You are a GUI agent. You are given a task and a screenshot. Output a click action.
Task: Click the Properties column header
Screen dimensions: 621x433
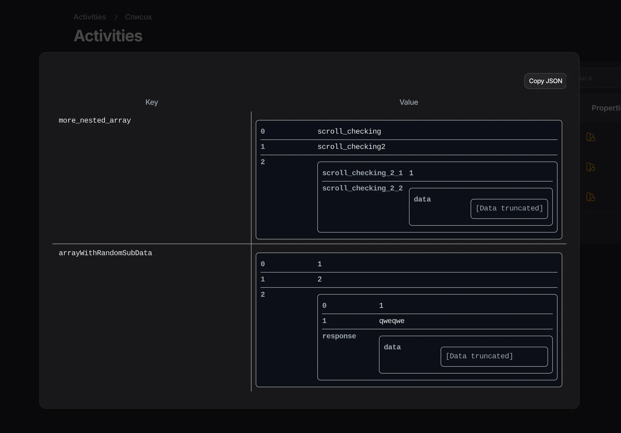tap(606, 108)
